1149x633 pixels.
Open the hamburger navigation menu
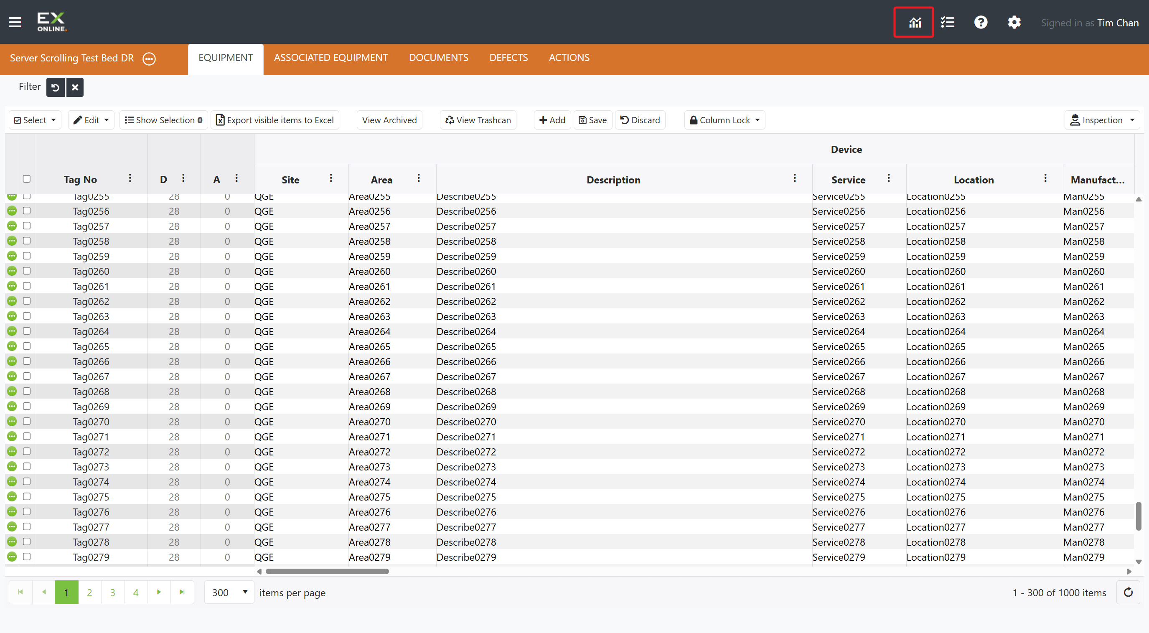15,22
